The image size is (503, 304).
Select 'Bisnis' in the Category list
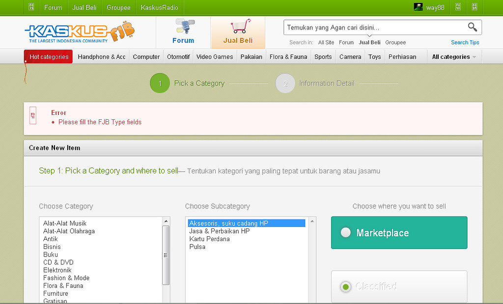(52, 247)
